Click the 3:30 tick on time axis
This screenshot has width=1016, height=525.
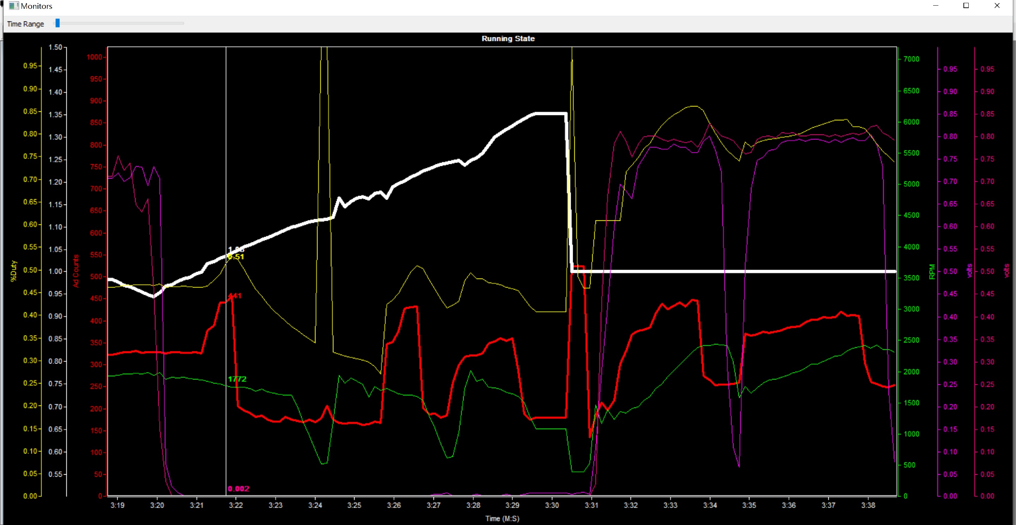point(551,505)
